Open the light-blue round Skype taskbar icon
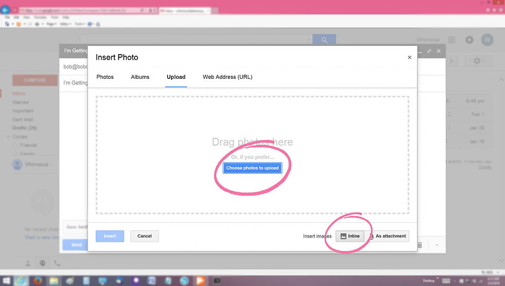This screenshot has width=505, height=286. tap(184, 281)
